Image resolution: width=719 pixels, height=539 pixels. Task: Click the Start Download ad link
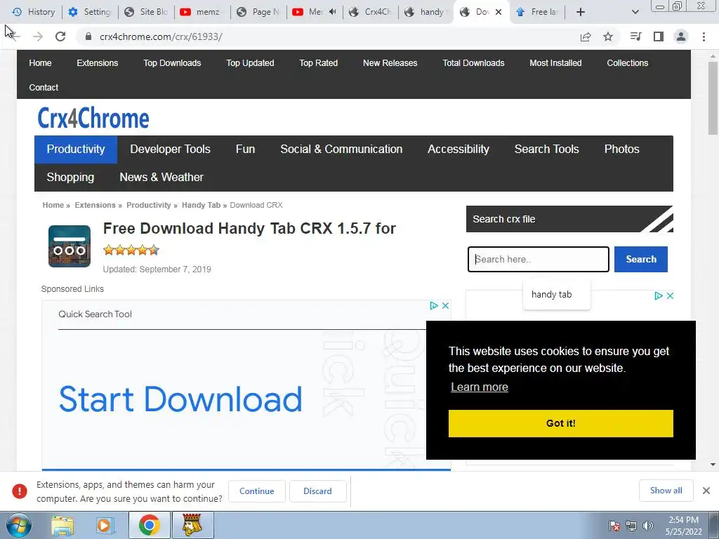[180, 399]
